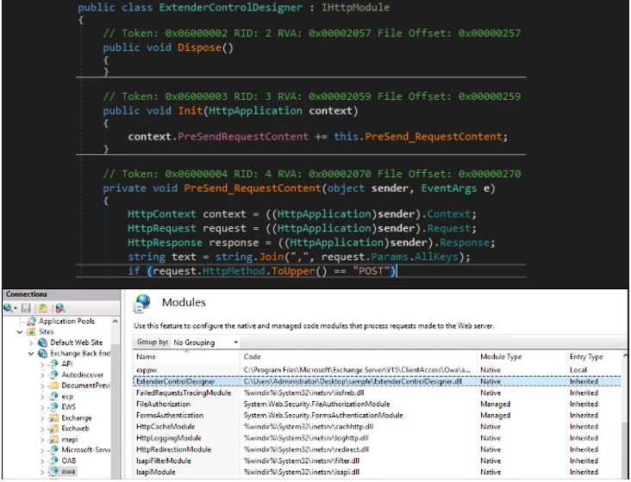631x482 pixels.
Task: Select the exppw module row
Action: coord(377,369)
